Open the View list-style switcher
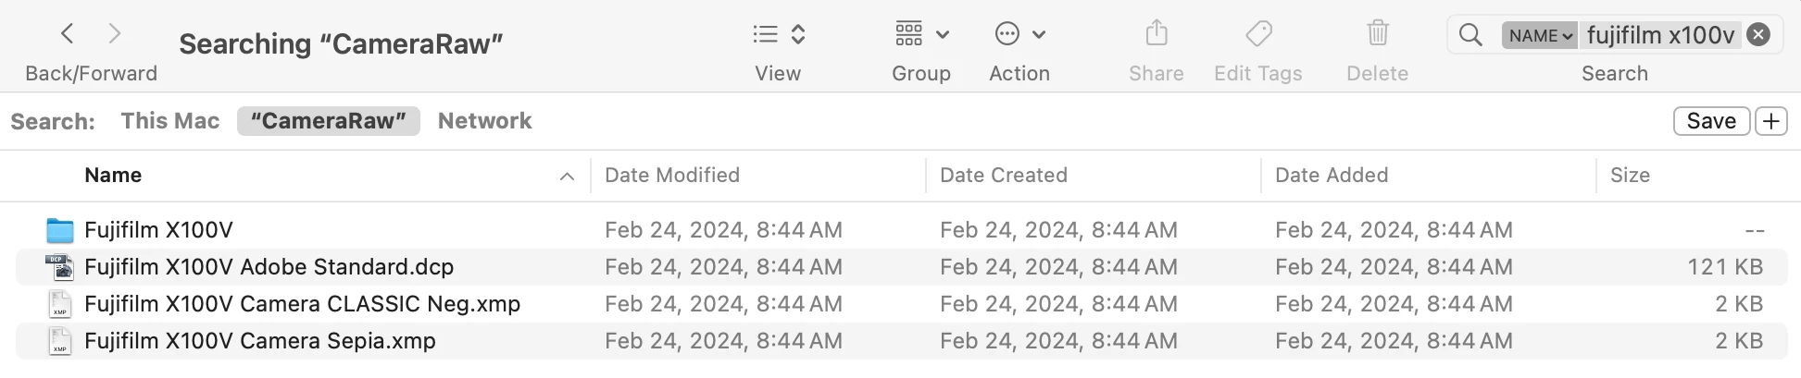Screen dimensions: 1801x378 click(778, 34)
